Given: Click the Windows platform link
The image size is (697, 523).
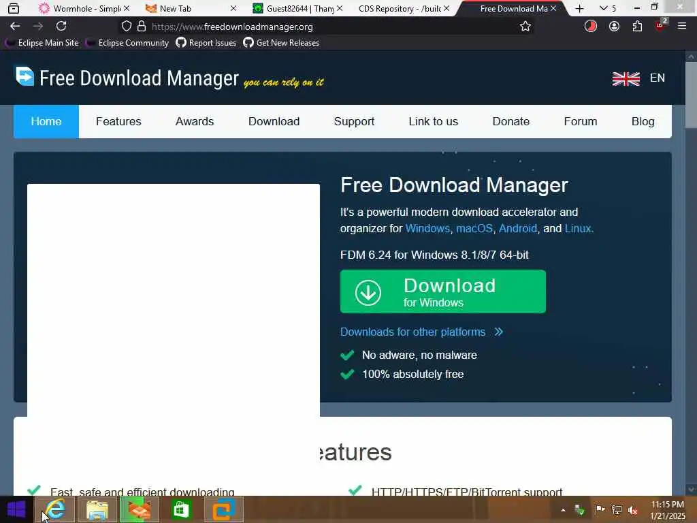Looking at the screenshot, I should [x=427, y=229].
